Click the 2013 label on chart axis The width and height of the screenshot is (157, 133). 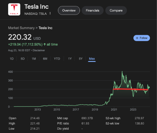point(37,110)
